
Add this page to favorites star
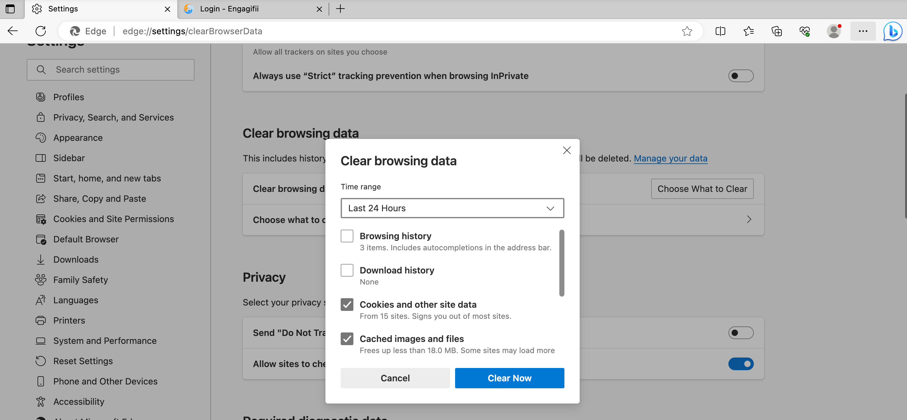coord(686,31)
